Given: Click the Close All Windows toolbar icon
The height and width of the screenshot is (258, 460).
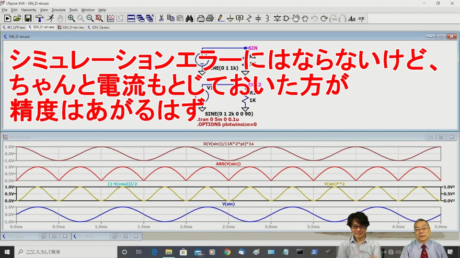Looking at the screenshot, I should (150, 19).
